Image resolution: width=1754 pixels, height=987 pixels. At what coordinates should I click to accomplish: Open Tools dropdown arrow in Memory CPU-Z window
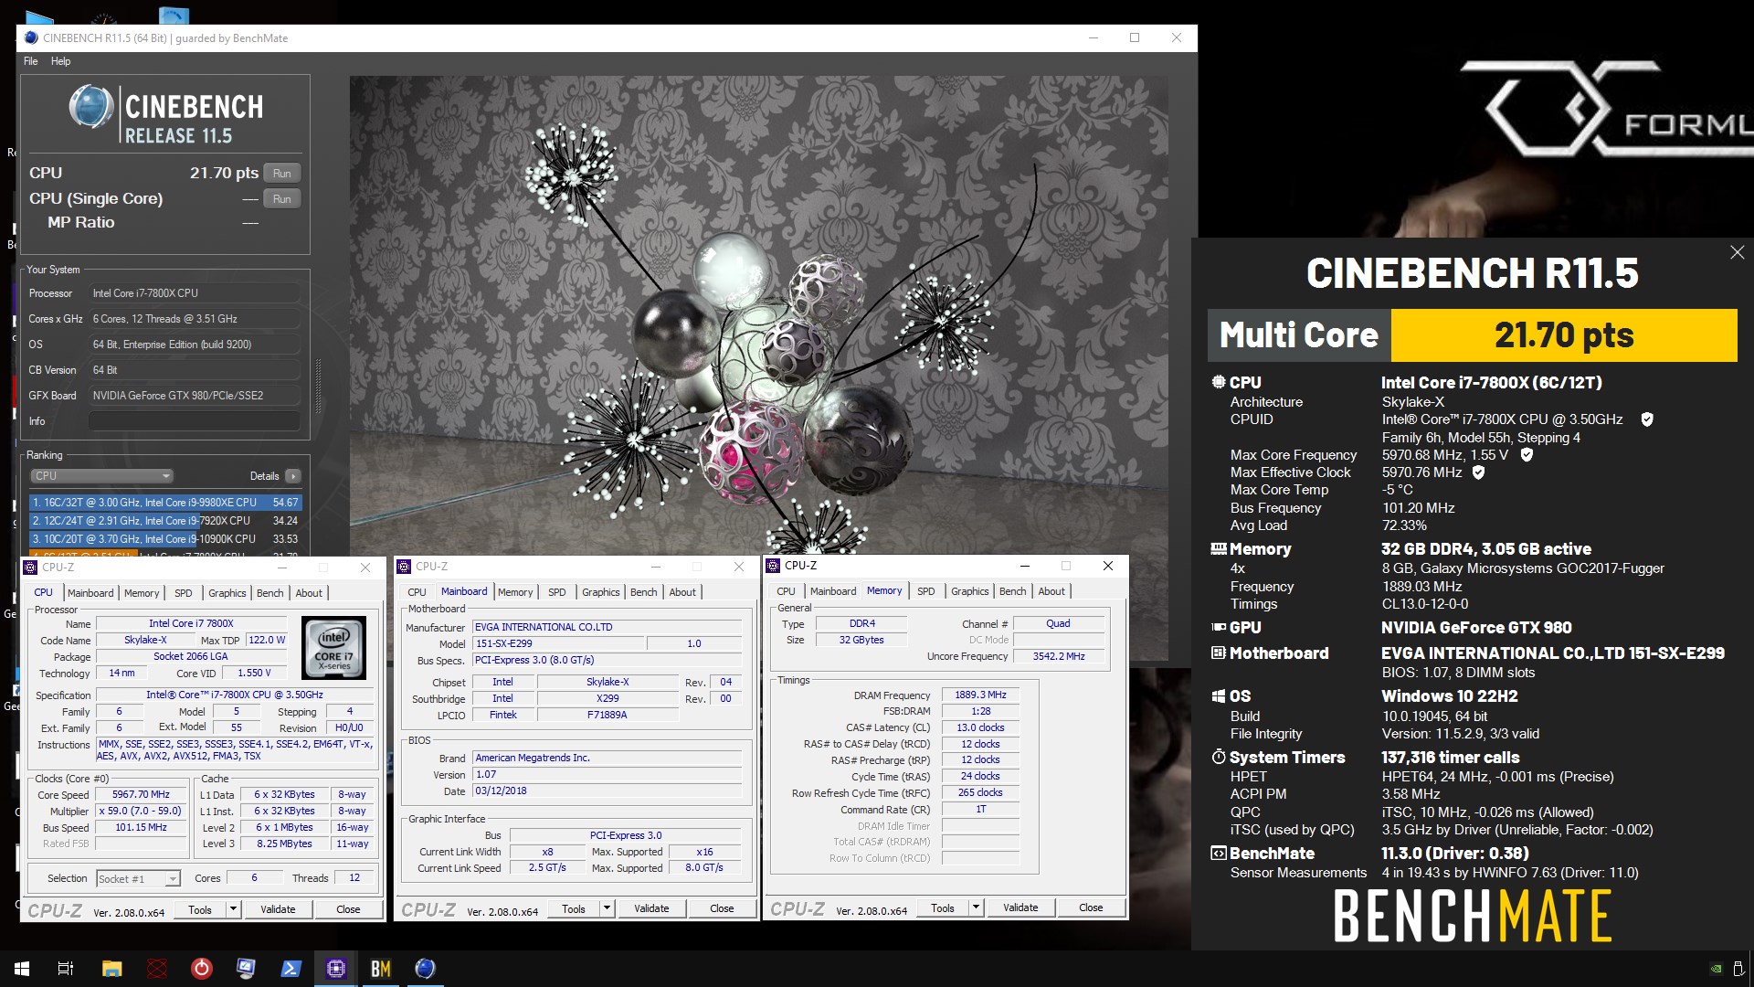coord(976,907)
